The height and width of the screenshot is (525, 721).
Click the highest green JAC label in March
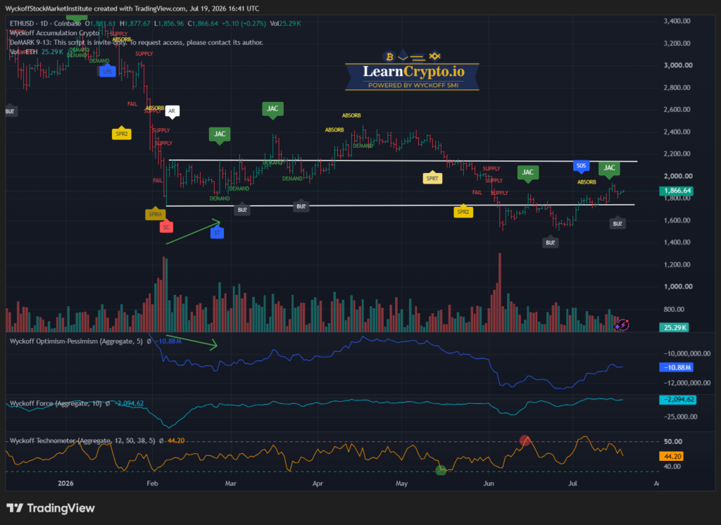pos(272,109)
